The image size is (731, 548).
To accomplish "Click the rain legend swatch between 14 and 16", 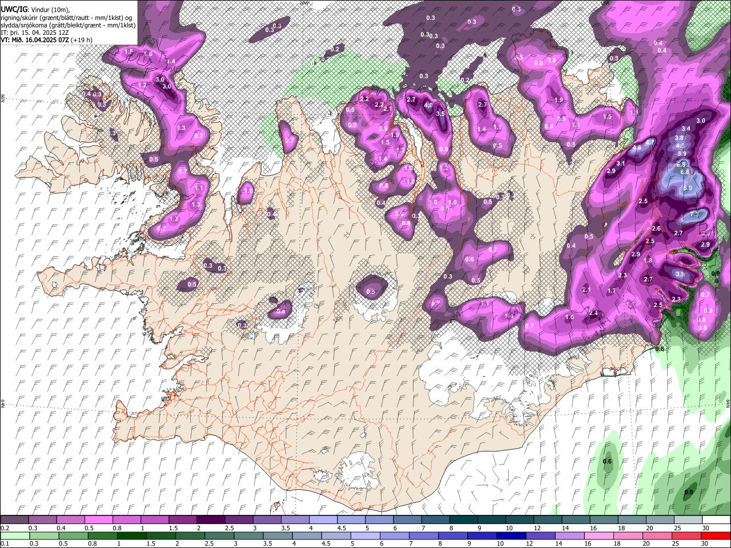I will [x=571, y=535].
